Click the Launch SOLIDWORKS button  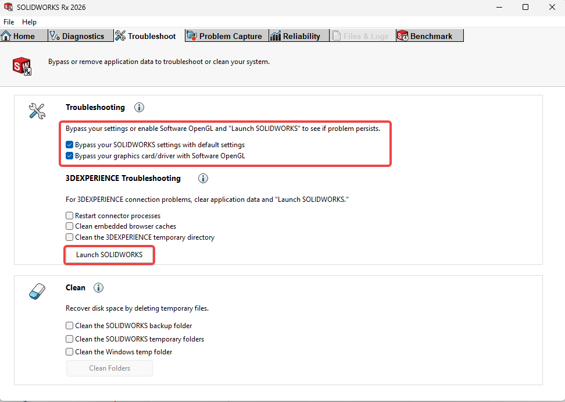click(109, 255)
